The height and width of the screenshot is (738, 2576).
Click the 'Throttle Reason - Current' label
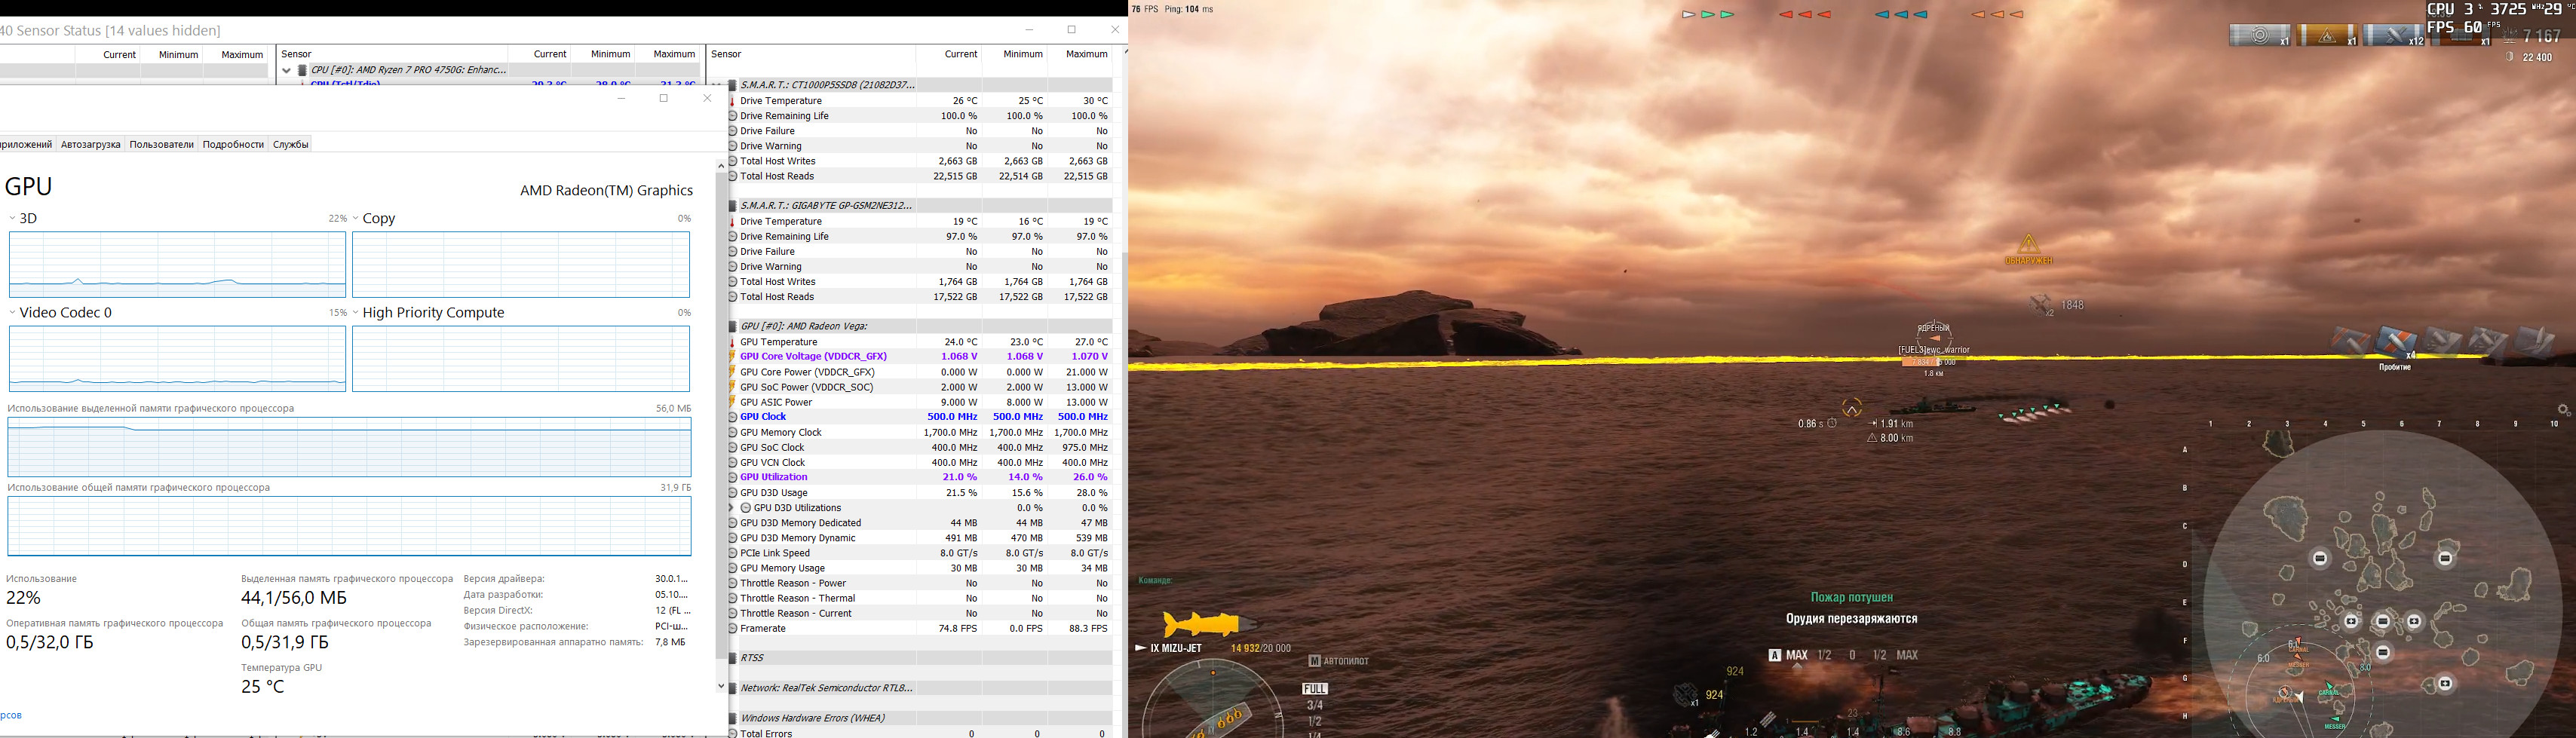[x=796, y=614]
